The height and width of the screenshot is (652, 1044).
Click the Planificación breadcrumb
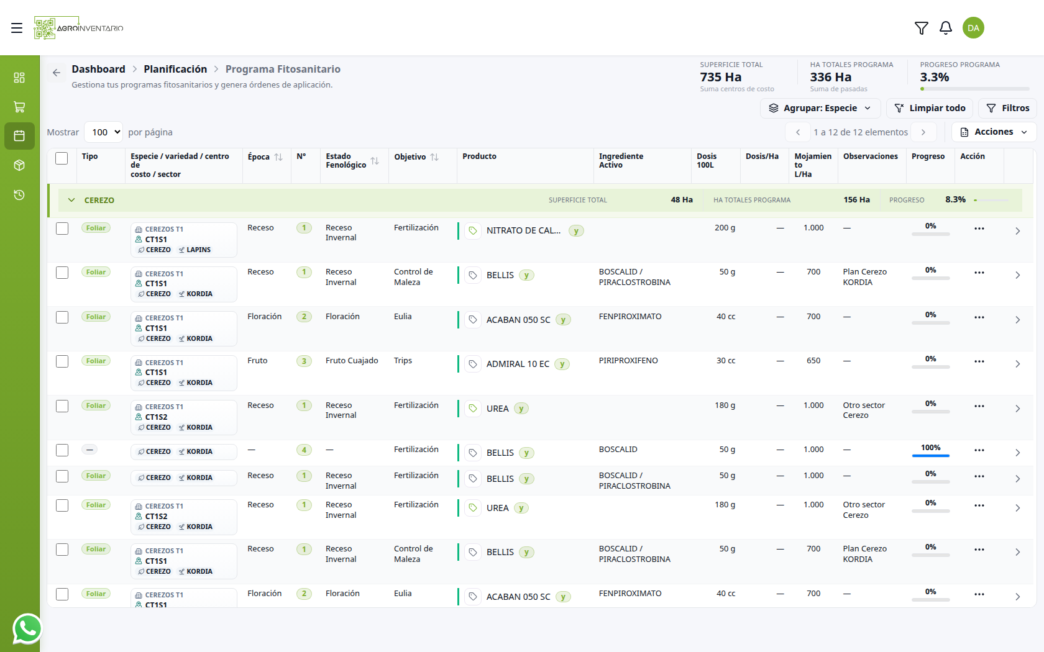tap(175, 69)
